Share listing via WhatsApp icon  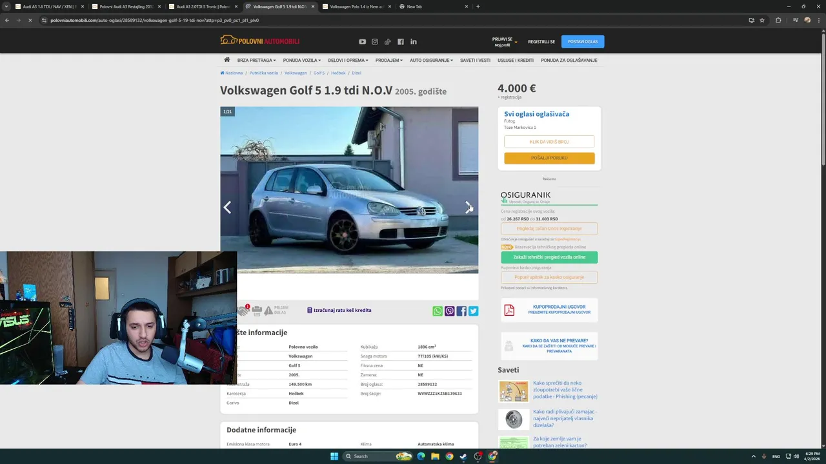point(438,311)
